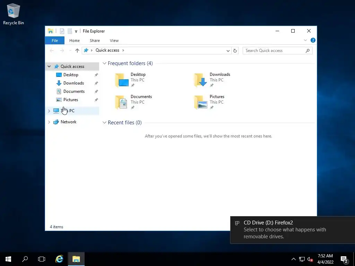Click the '4 items' status bar text
This screenshot has height=266, width=355.
click(57, 227)
